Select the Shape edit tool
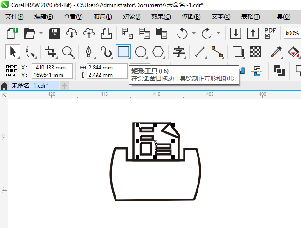 point(30,52)
